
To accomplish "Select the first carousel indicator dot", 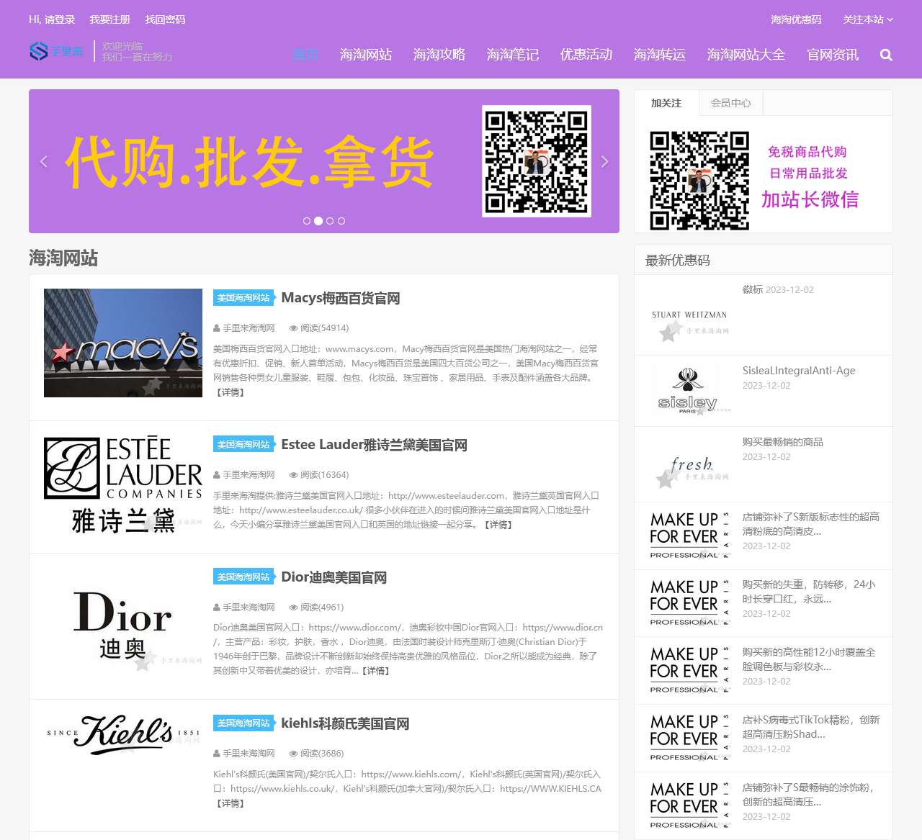I will click(x=307, y=221).
